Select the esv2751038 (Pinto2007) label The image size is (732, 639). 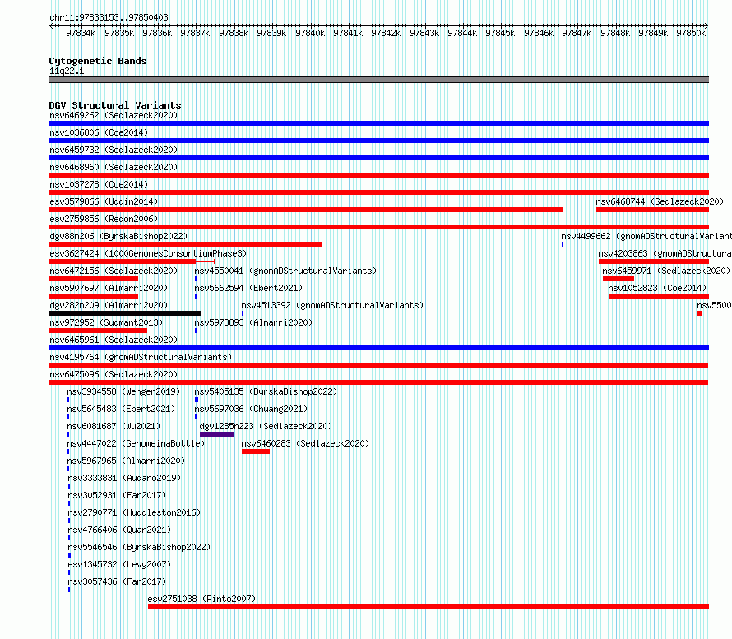[x=202, y=599]
